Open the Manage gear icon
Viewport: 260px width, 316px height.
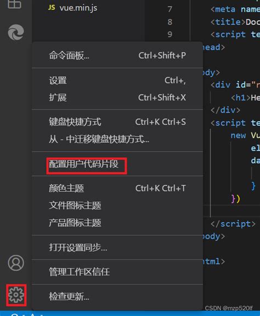(x=16, y=295)
